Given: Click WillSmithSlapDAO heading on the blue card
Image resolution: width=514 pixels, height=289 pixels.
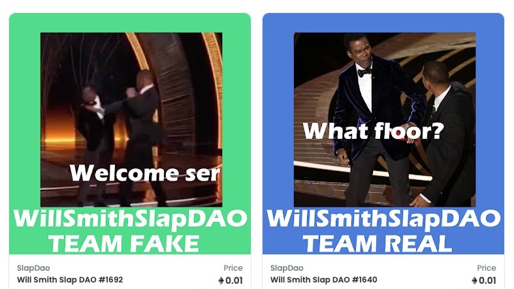Looking at the screenshot, I should pos(383,219).
